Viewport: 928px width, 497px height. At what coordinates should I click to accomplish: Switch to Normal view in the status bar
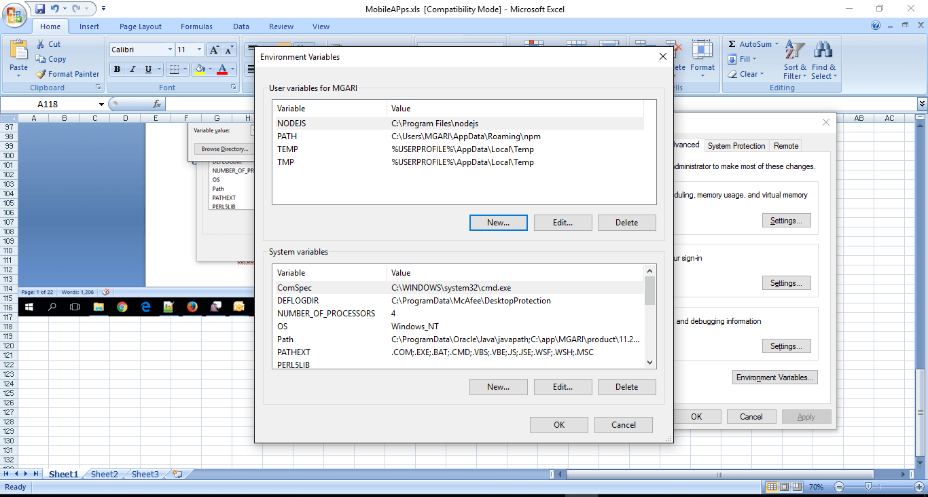pyautogui.click(x=772, y=487)
